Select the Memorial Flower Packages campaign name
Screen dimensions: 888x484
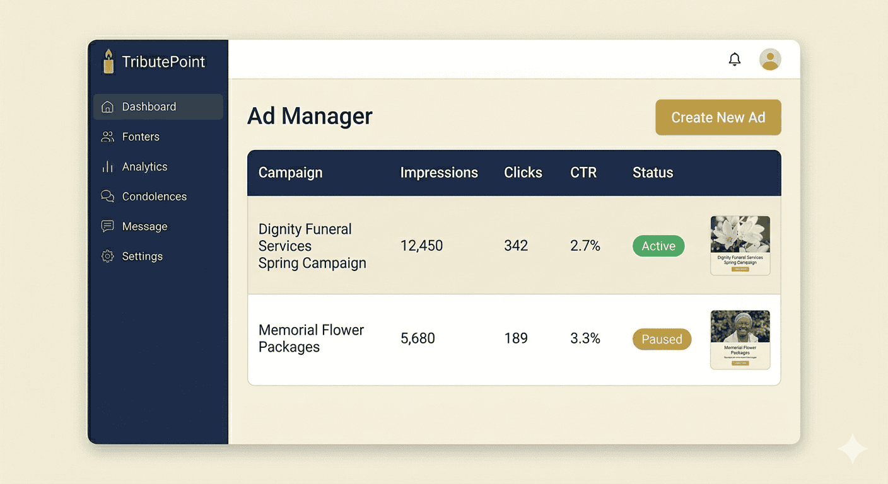pyautogui.click(x=311, y=338)
